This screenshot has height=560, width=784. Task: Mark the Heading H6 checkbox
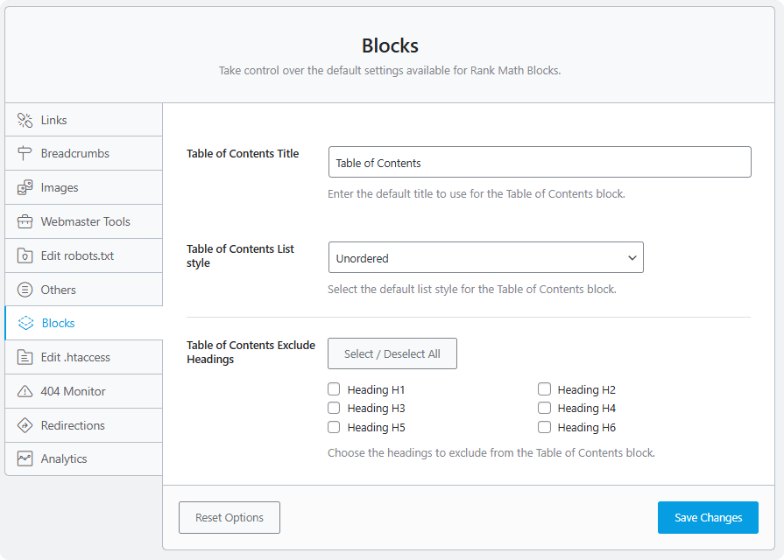click(545, 427)
